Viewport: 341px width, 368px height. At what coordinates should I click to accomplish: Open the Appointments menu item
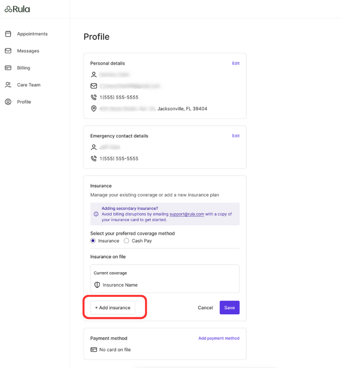point(32,34)
